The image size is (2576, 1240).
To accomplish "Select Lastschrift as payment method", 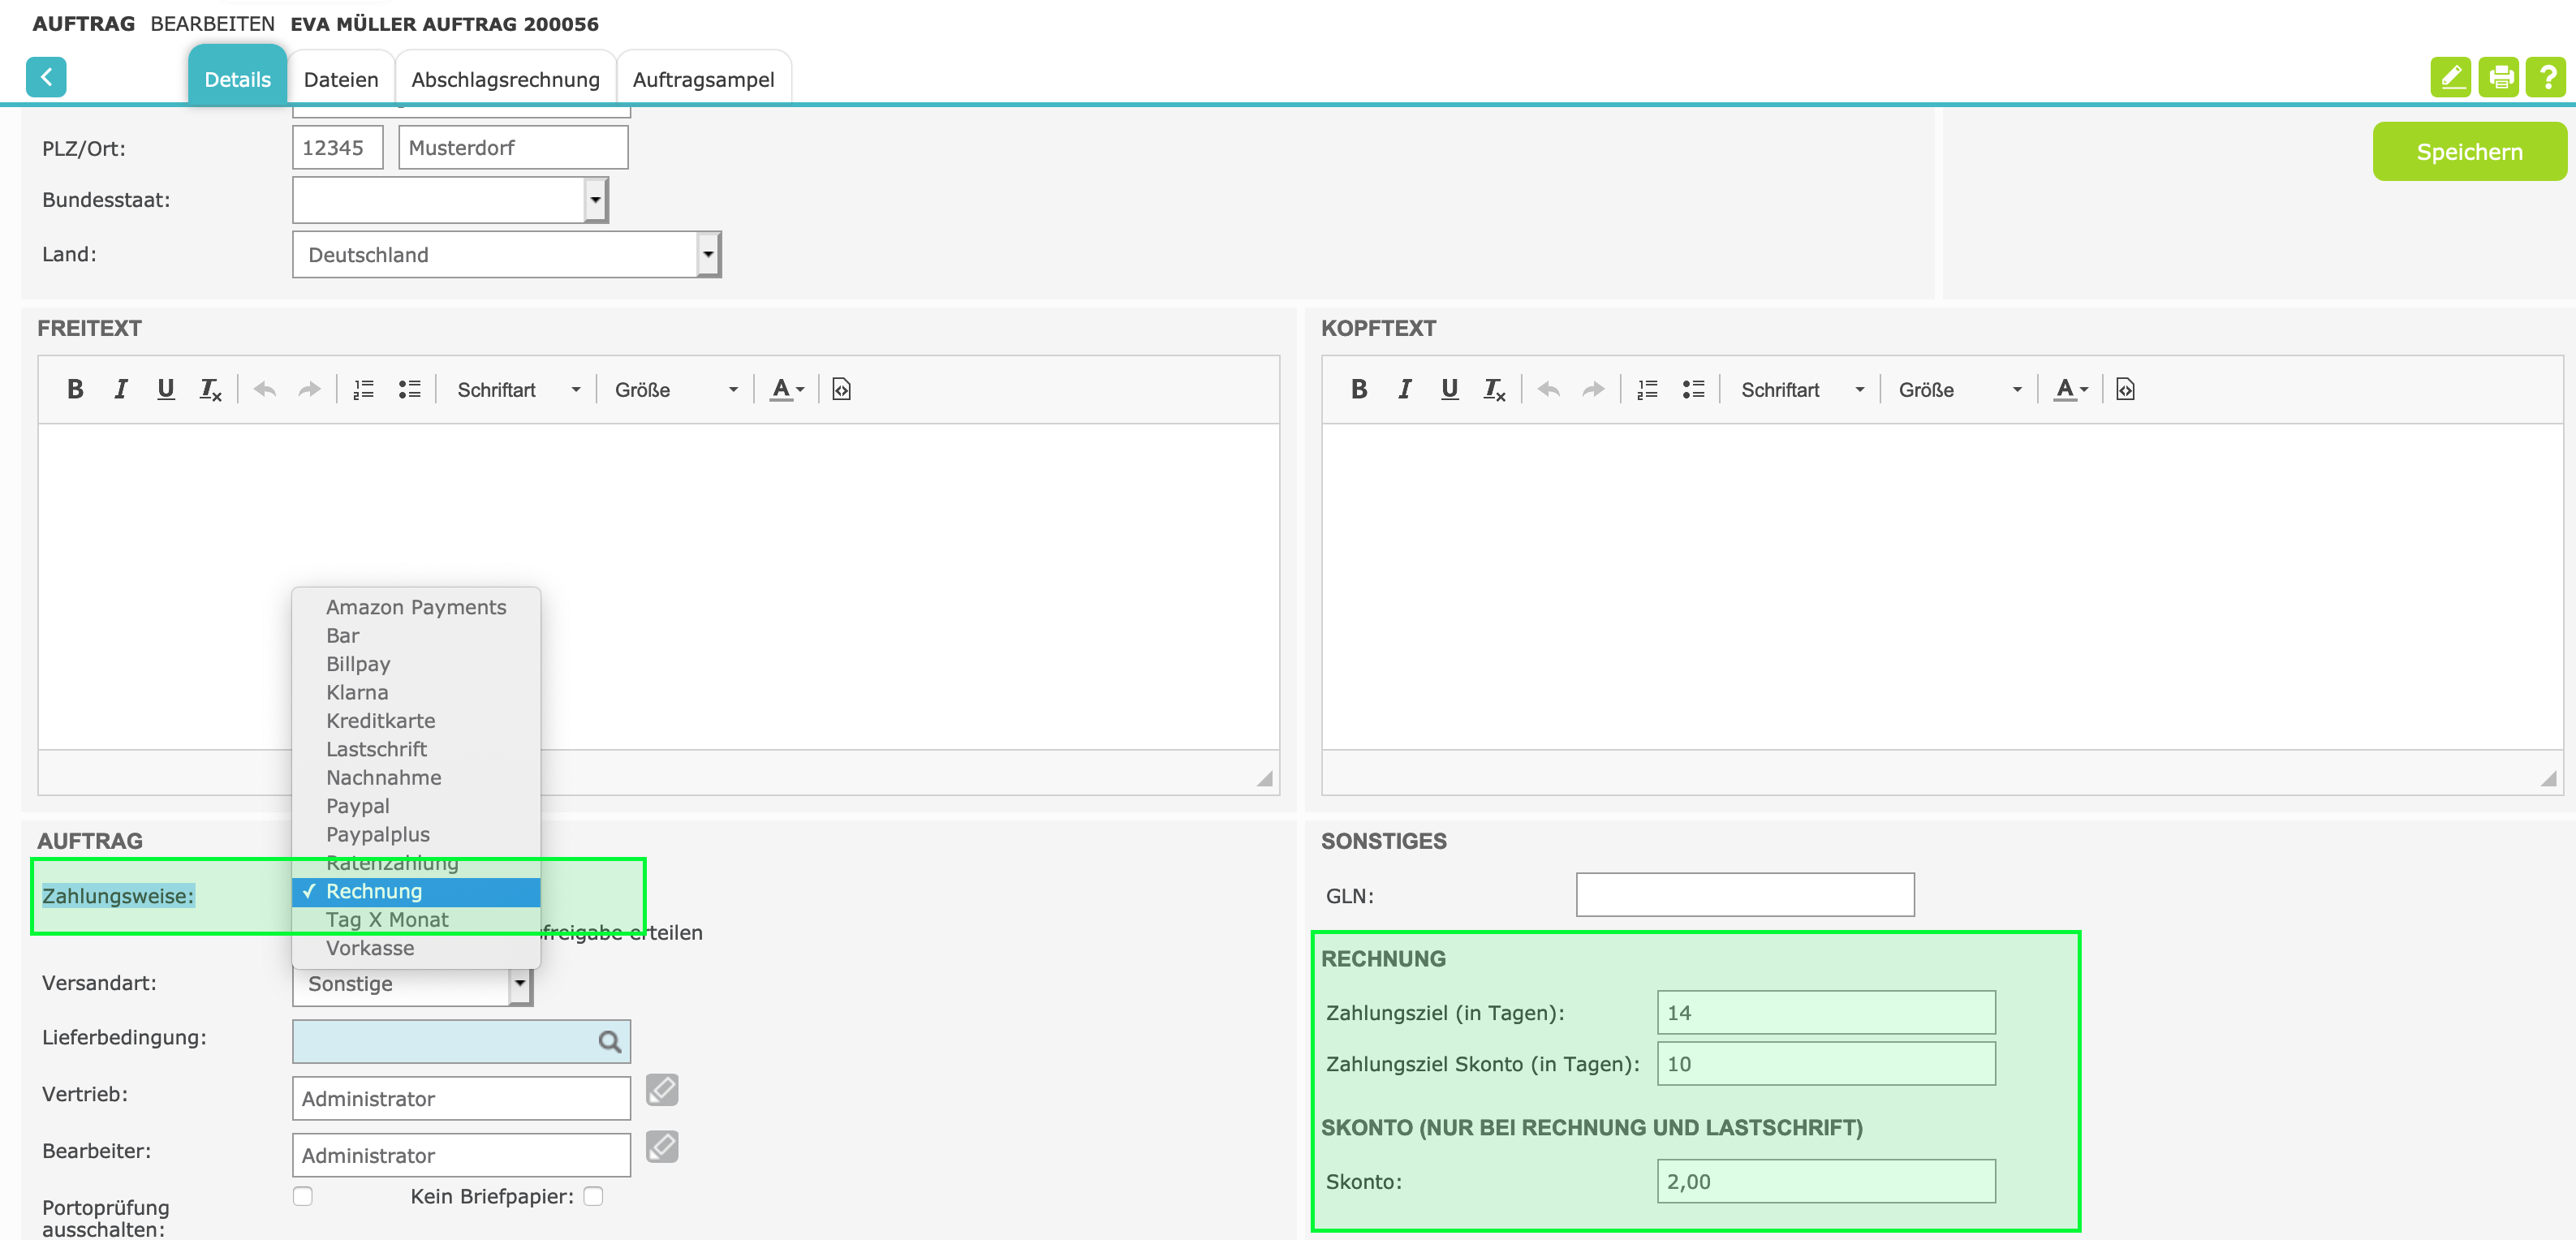I will (x=416, y=749).
